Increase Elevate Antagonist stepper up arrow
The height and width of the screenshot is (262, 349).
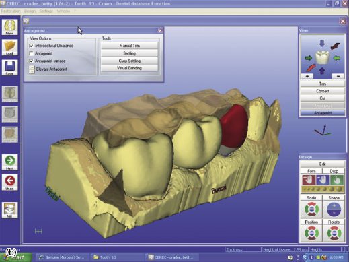32,67
